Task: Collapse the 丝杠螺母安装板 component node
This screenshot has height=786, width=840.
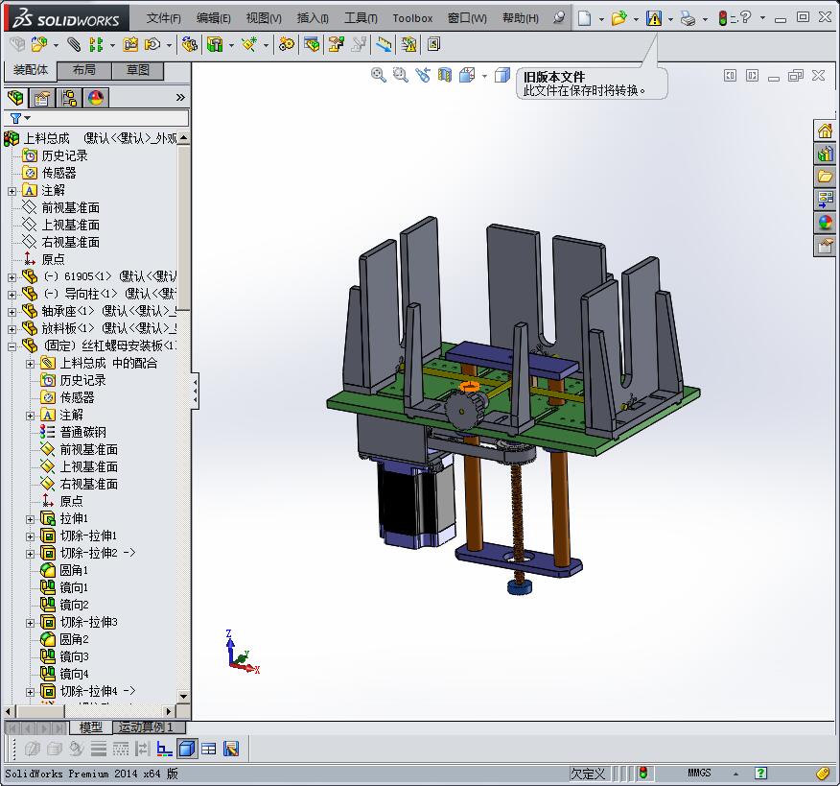Action: [12, 346]
